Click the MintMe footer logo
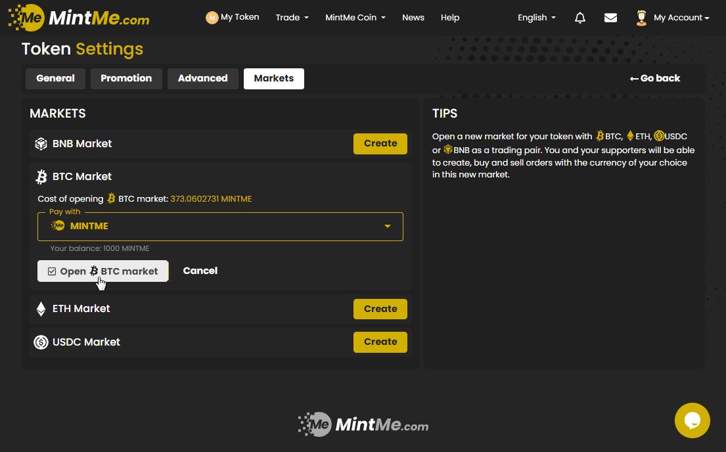Viewport: 726px width, 452px height. point(363,425)
